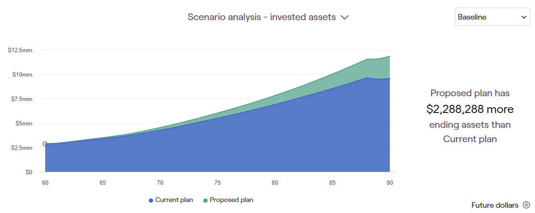
Task: Toggle Current plan series via legend label
Action: pyautogui.click(x=174, y=200)
